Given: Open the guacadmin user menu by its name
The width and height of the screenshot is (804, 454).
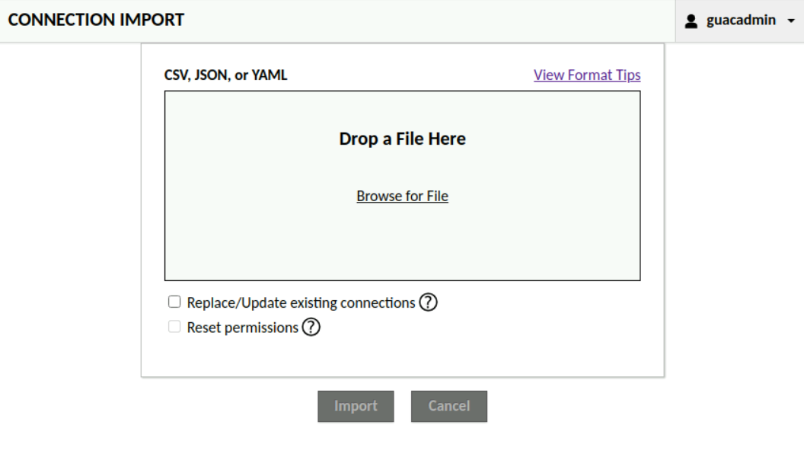Looking at the screenshot, I should [x=741, y=21].
